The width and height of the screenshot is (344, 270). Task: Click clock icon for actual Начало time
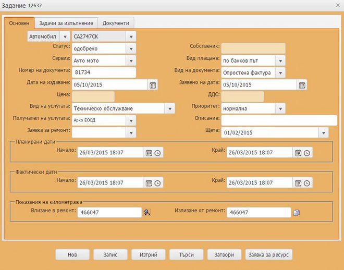[158, 183]
